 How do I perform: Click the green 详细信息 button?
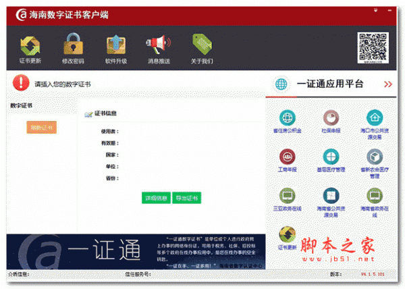click(156, 198)
